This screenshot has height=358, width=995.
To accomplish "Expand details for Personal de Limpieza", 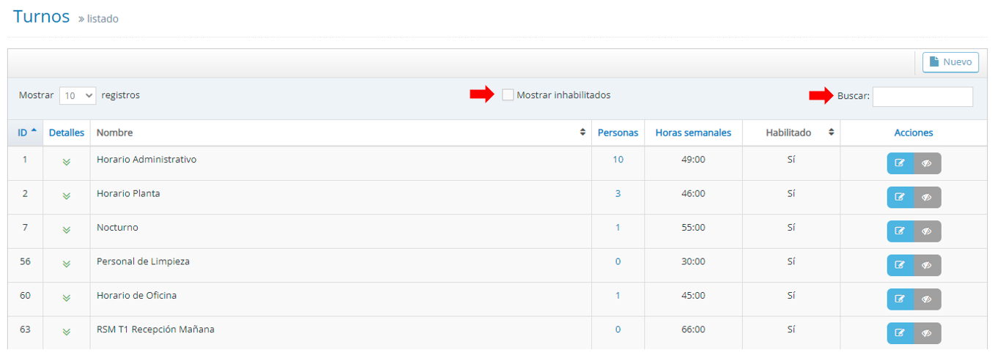I will pyautogui.click(x=67, y=264).
